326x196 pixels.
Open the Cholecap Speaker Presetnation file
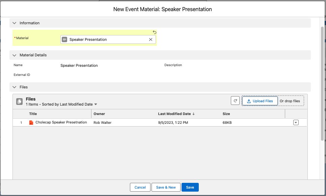point(61,122)
